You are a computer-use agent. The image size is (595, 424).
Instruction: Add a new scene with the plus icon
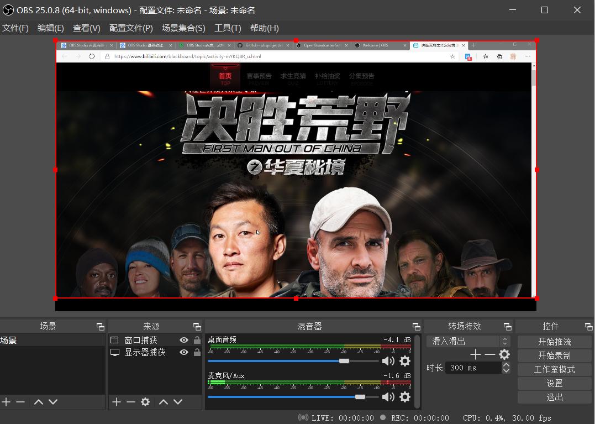click(x=7, y=402)
